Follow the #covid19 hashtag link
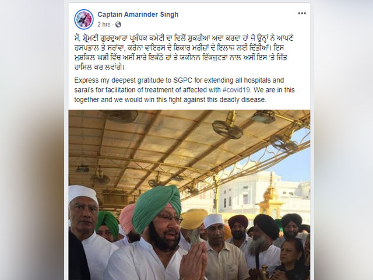Screen dimensions: 373x280 (x=237, y=90)
